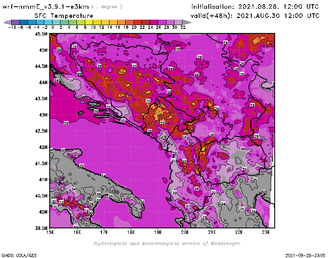The image size is (334, 258).
Task: Click the red 20 to 22 legend swatch
Action: click(x=138, y=23)
